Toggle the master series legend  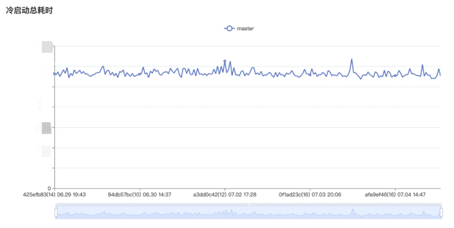[x=239, y=28]
